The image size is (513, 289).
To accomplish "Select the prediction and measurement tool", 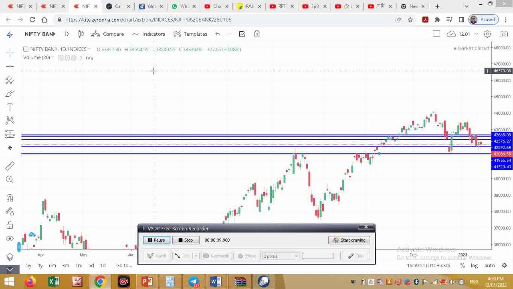I will click(x=10, y=134).
